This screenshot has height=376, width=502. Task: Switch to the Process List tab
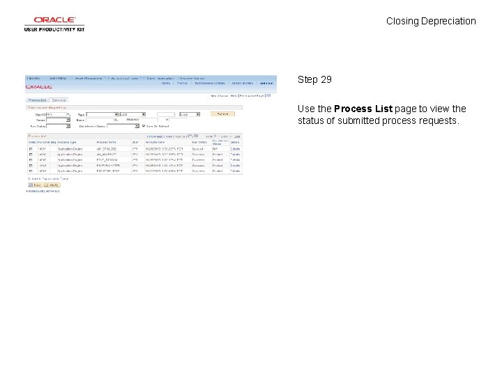pos(37,100)
